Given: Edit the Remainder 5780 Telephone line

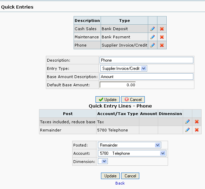Looking at the screenshot, I should click(188, 130).
